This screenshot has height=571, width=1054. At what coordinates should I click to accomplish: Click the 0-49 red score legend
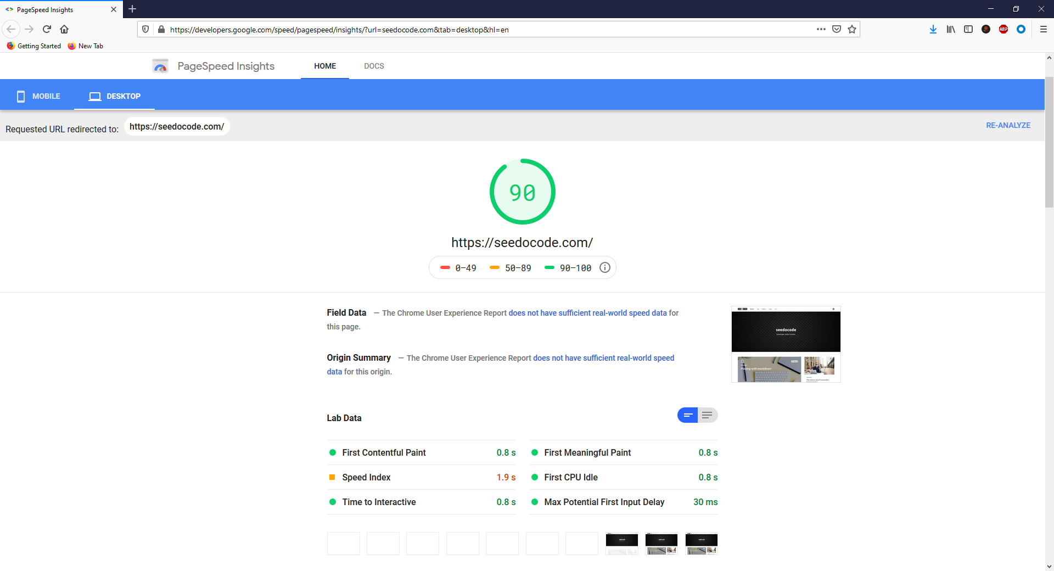458,268
